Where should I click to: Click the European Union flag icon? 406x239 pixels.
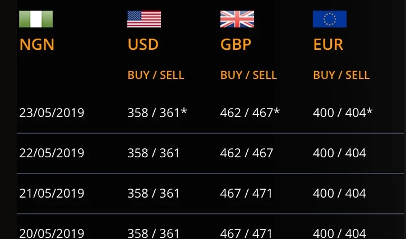point(330,19)
